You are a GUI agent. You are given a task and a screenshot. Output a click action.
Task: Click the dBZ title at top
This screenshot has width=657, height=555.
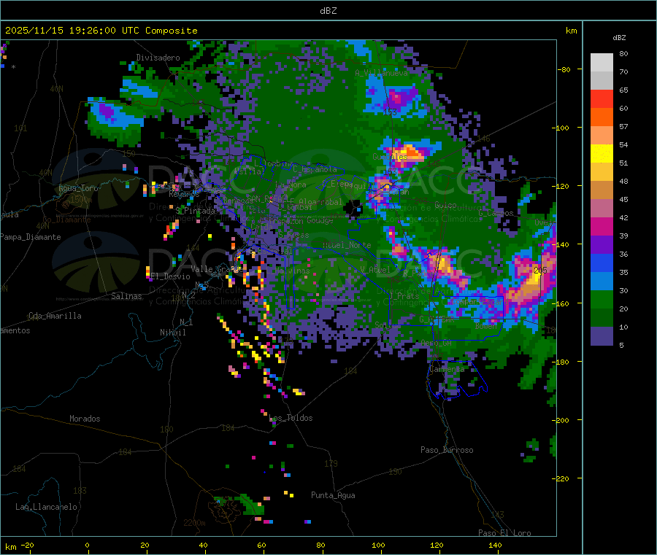coord(328,11)
